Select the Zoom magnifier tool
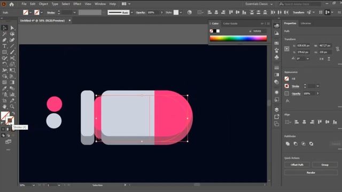 (12, 107)
